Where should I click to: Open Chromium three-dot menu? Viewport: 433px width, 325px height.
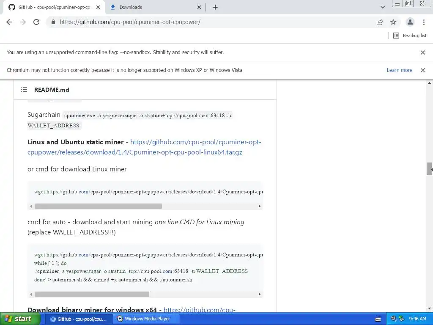point(424,22)
